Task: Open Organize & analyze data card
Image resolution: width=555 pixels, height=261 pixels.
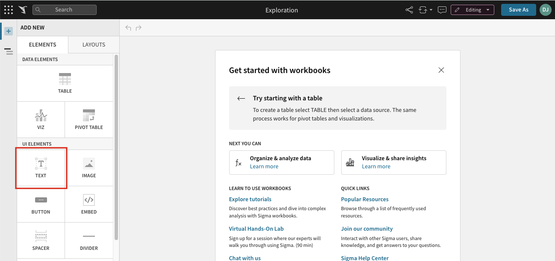Action: pyautogui.click(x=281, y=162)
